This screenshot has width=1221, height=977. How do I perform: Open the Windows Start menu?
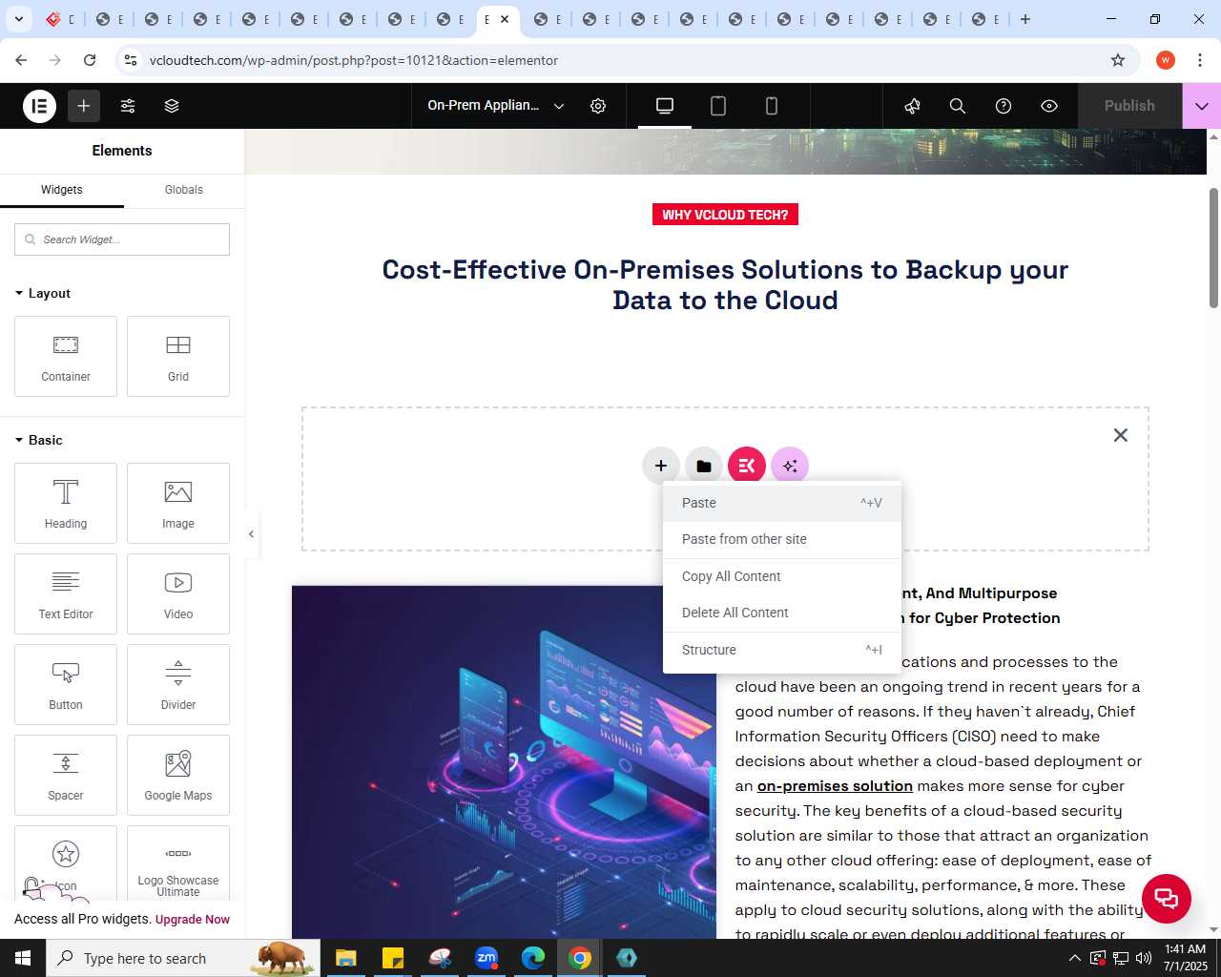tap(23, 958)
